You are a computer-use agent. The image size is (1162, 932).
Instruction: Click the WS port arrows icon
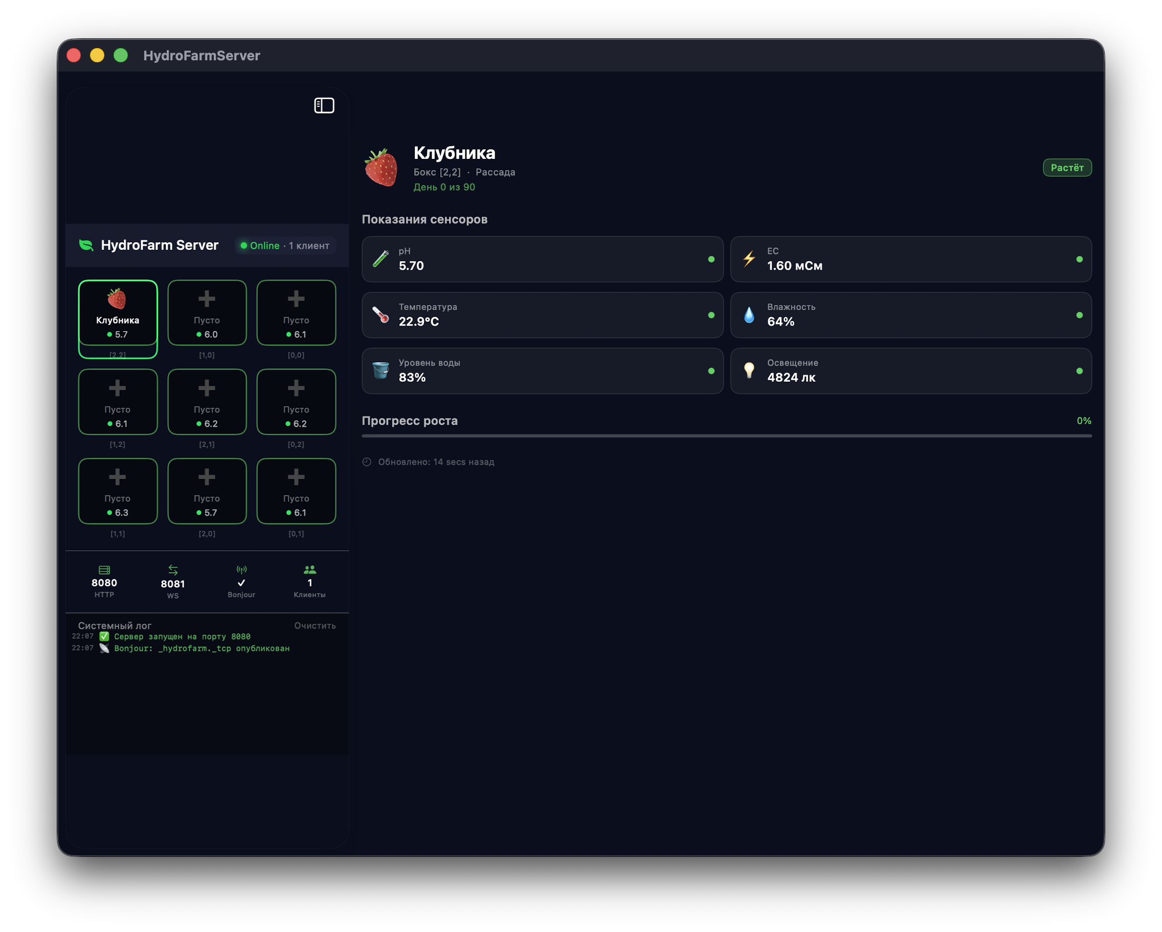click(x=172, y=570)
